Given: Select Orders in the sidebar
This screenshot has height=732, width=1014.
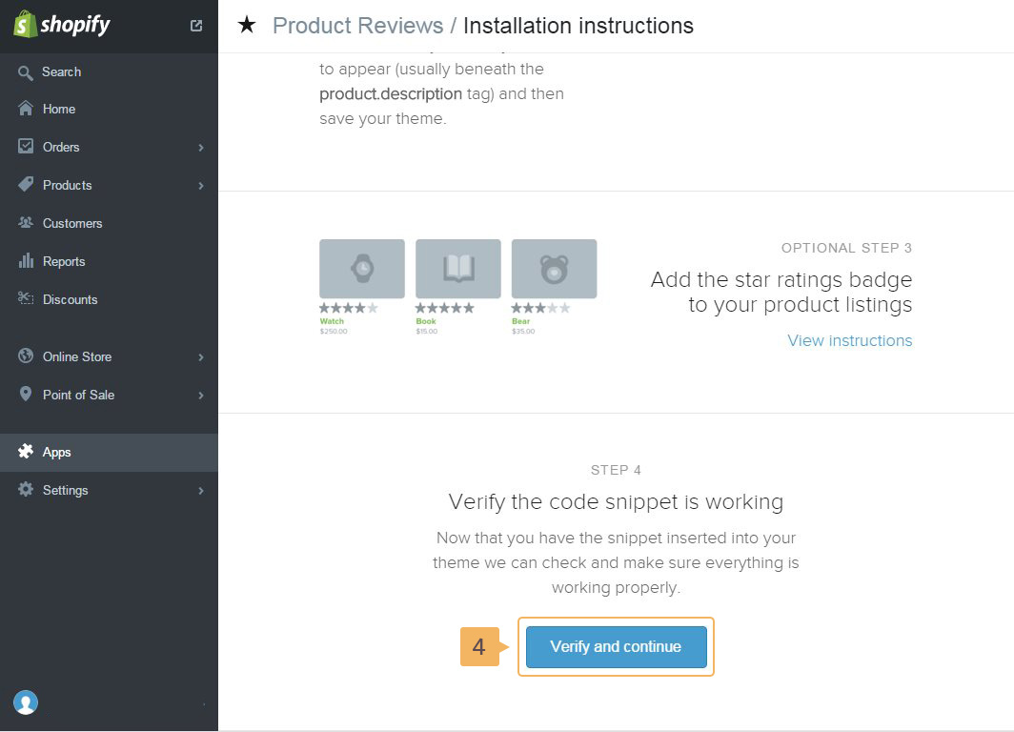Looking at the screenshot, I should (x=61, y=147).
